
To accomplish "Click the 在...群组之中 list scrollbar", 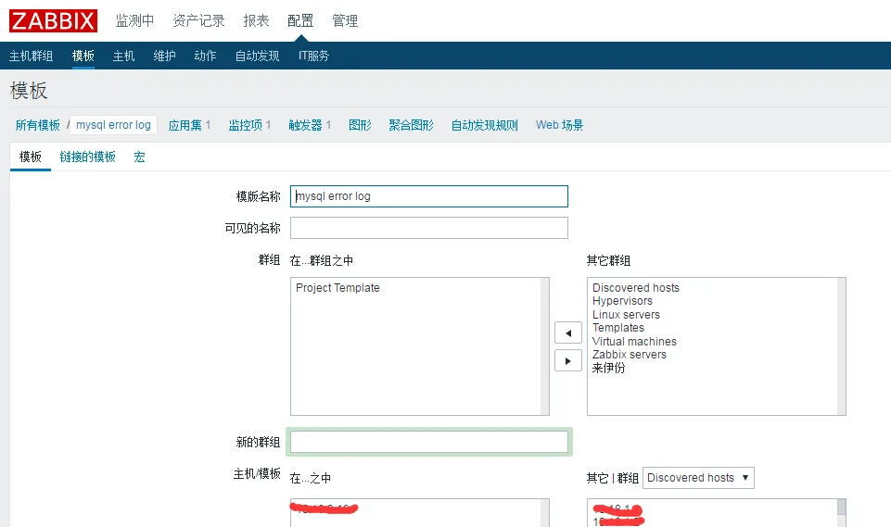I will pyautogui.click(x=544, y=346).
